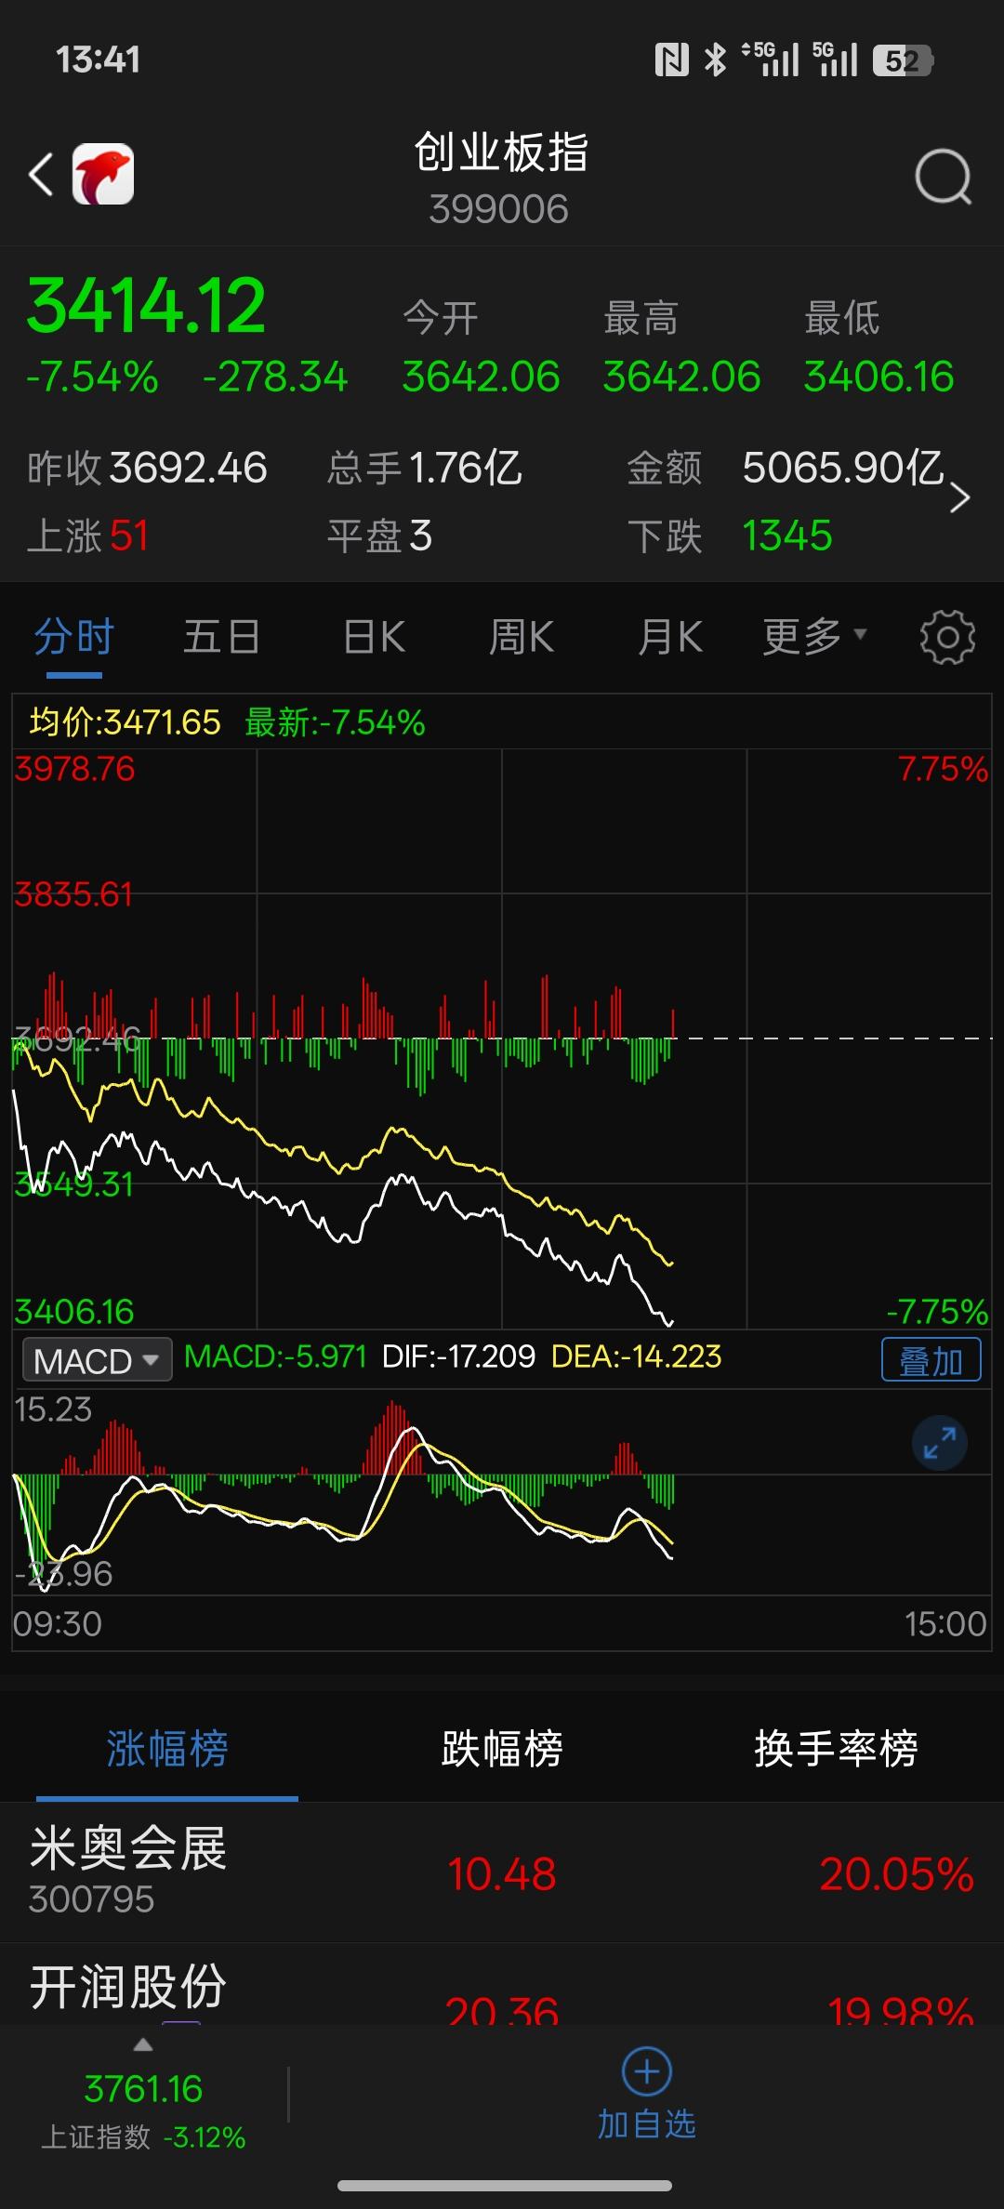This screenshot has width=1004, height=2209.
Task: Tap the 金额 5065.90亿 value
Action: [843, 468]
